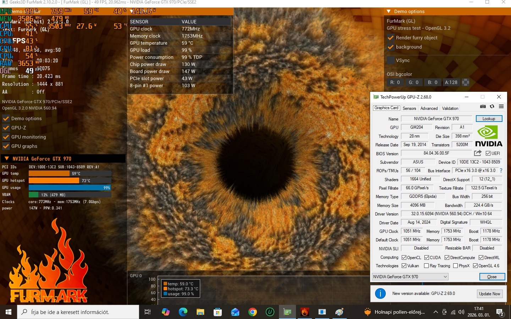The image size is (511, 319).
Task: Open Google Chrome from the taskbar
Action: coord(253,312)
